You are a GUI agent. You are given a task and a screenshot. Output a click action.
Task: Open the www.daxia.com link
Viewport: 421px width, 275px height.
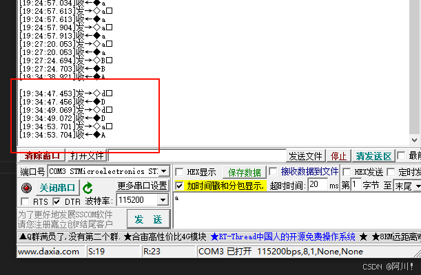pos(48,252)
